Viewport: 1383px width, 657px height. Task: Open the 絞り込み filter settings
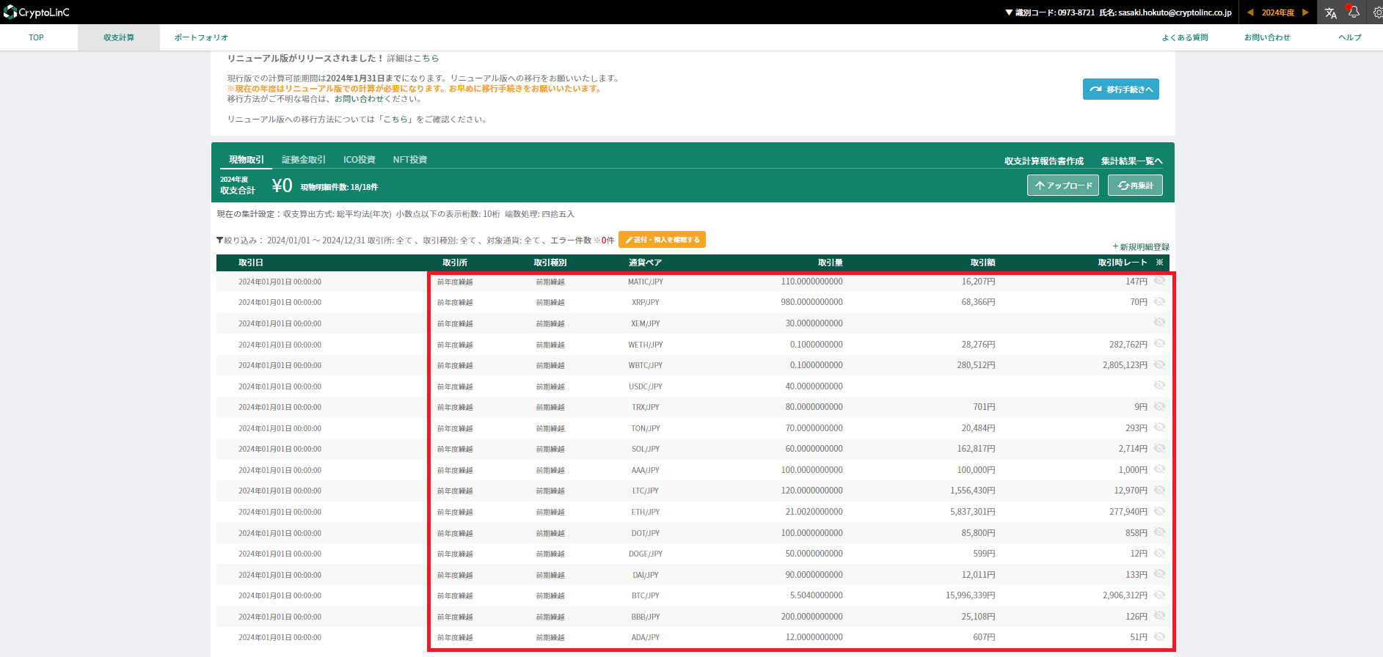pos(236,240)
